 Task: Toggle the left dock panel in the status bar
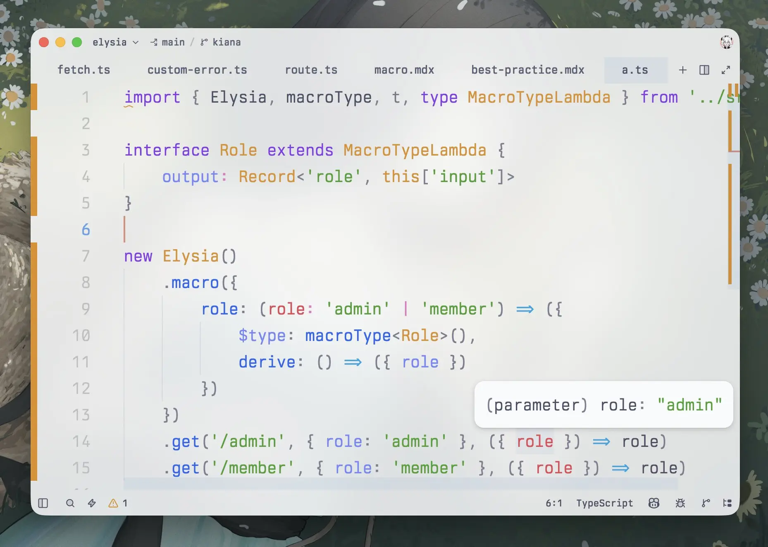click(x=43, y=503)
